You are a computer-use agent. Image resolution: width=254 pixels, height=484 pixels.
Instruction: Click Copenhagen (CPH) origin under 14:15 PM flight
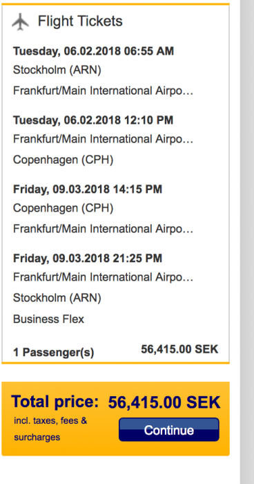pyautogui.click(x=63, y=208)
